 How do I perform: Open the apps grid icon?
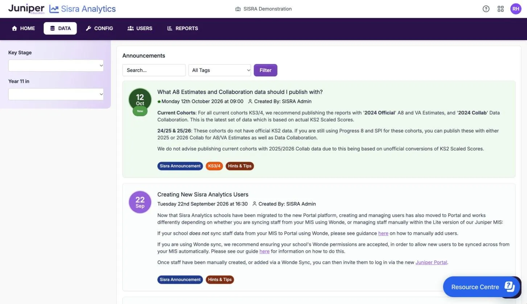click(x=501, y=9)
